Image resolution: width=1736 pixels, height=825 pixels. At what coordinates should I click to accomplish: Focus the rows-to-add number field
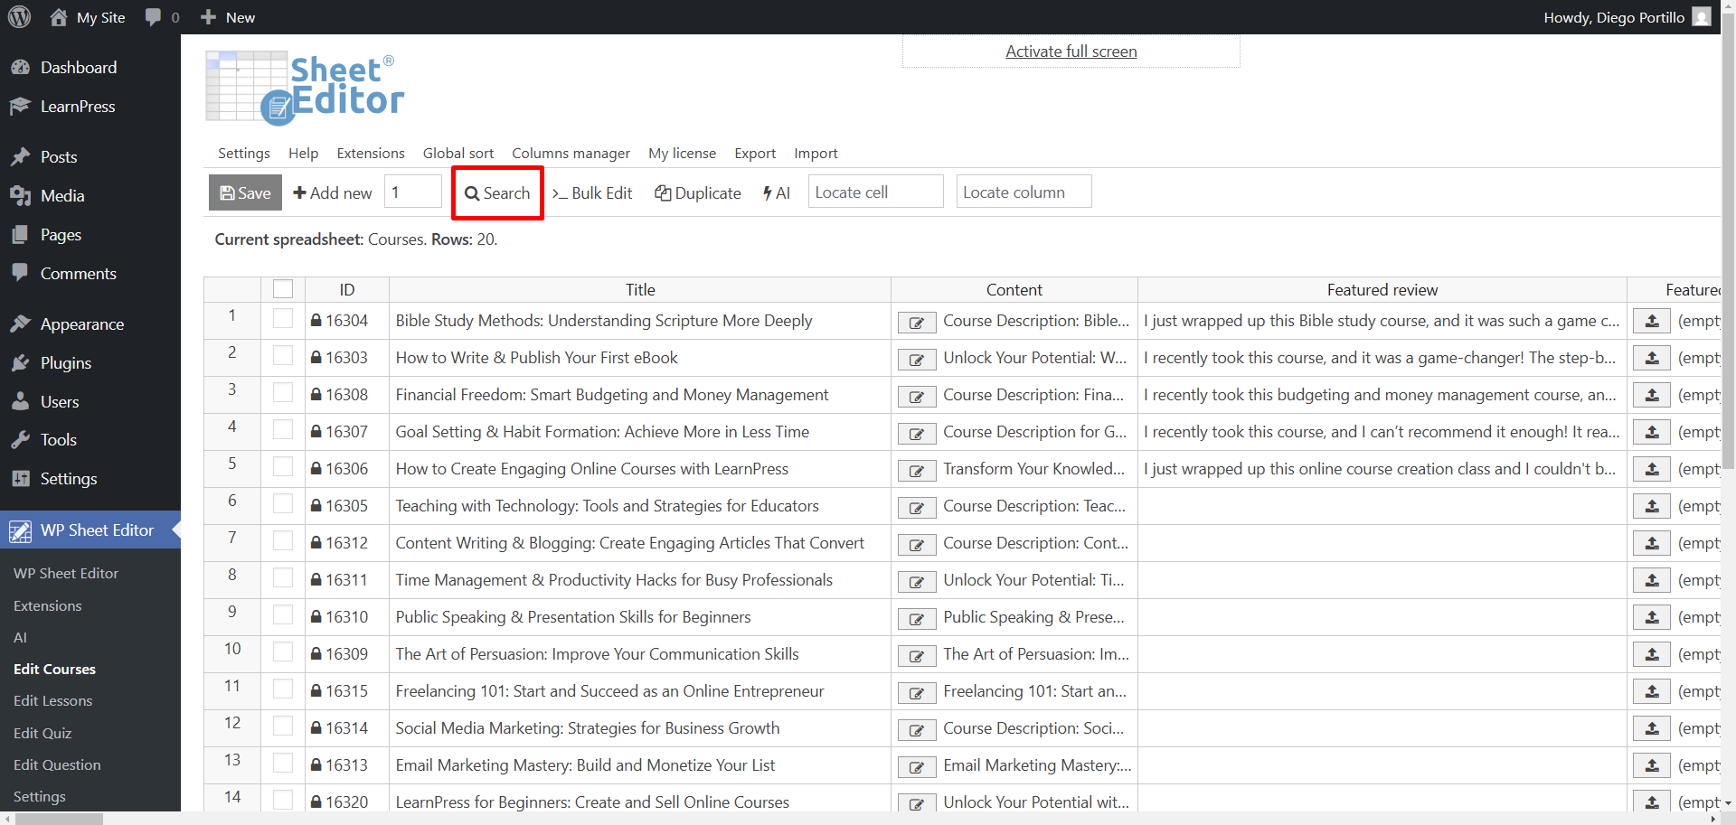(412, 192)
